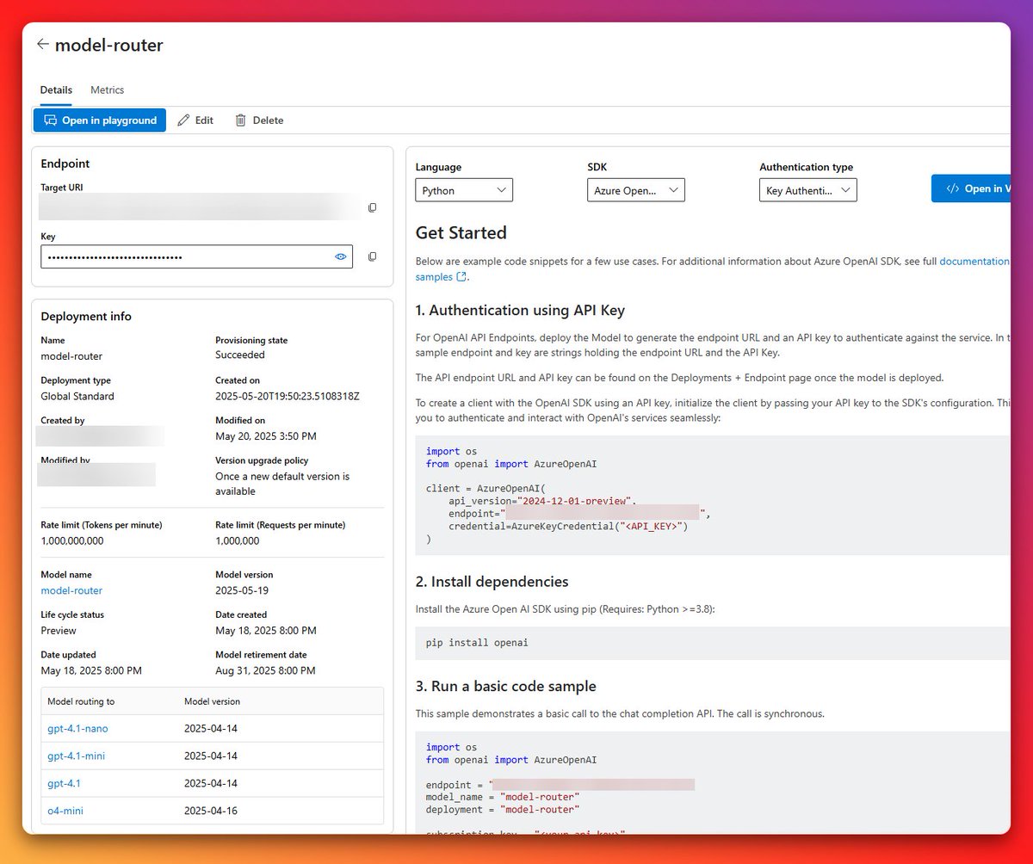Click heading '3. Run a basic code sample'

(x=506, y=686)
